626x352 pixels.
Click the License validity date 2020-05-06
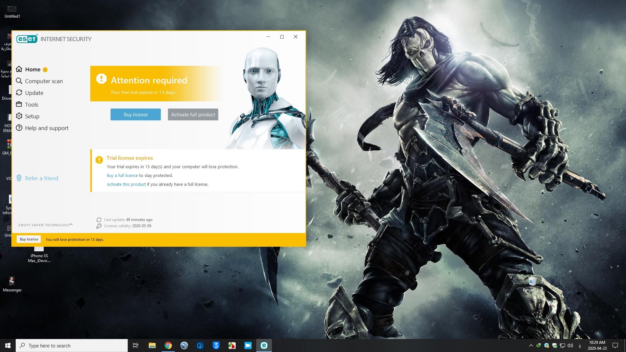tap(142, 226)
